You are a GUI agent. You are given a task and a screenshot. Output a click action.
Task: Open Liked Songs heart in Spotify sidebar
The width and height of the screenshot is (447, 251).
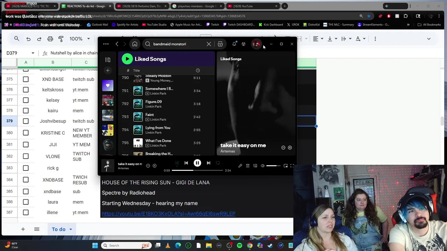coord(108,85)
